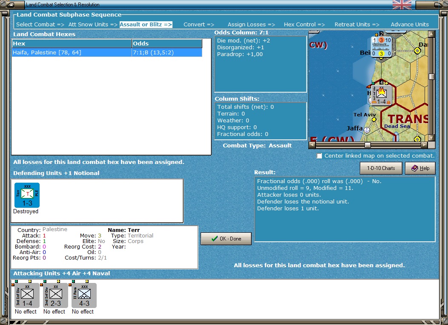Click the Tel Aviv city marker on map
448x325 pixels.
(374, 120)
